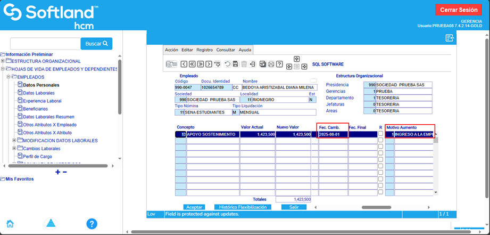Screen dimensions: 490x235
Task: Click the home icon at bottom left
Action: click(10, 223)
